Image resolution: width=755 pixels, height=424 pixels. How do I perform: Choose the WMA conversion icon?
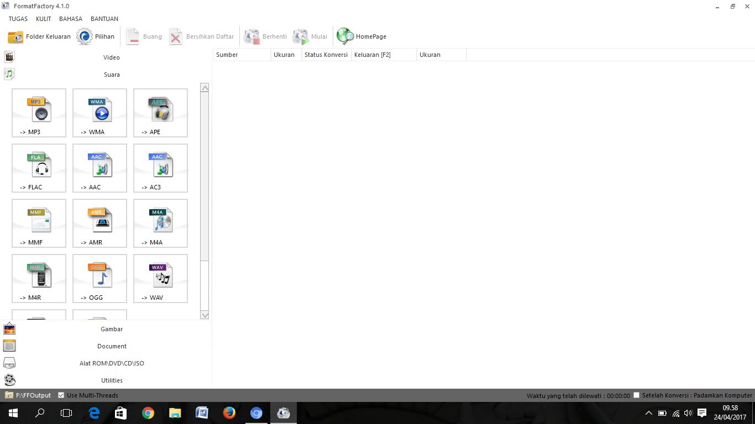point(99,113)
